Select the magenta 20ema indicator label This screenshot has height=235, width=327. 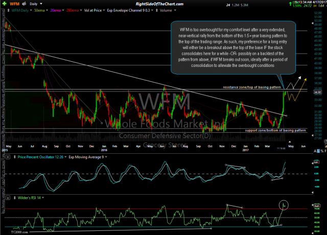[56, 10]
